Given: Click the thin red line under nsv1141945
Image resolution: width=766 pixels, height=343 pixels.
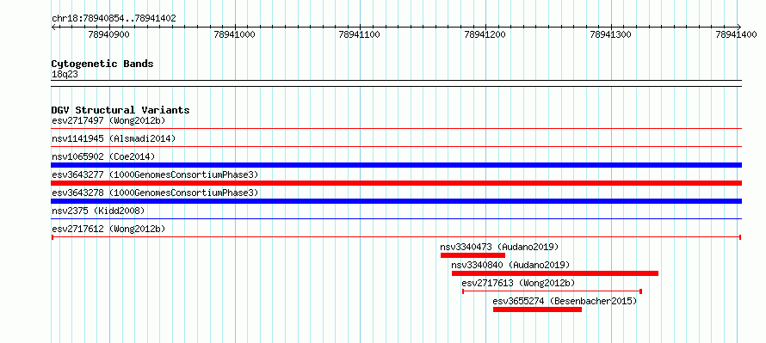Looking at the screenshot, I should click(x=396, y=146).
